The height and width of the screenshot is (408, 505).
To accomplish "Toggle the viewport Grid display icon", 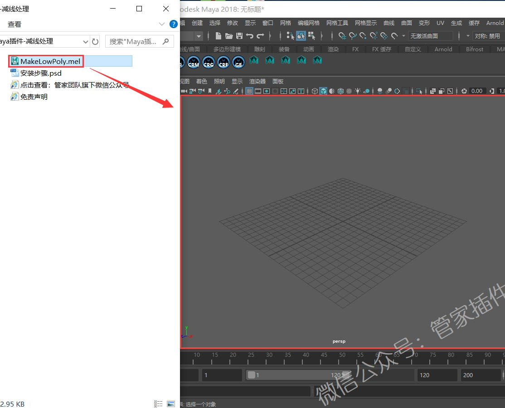I will tap(249, 91).
